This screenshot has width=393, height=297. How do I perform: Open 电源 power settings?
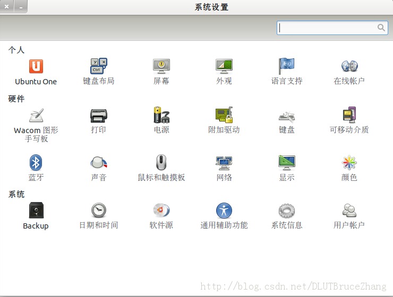[161, 115]
